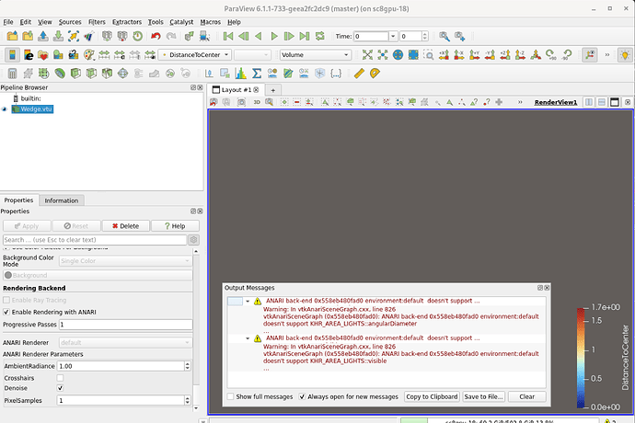635x423 pixels.
Task: Open the Extractors menu
Action: point(127,22)
